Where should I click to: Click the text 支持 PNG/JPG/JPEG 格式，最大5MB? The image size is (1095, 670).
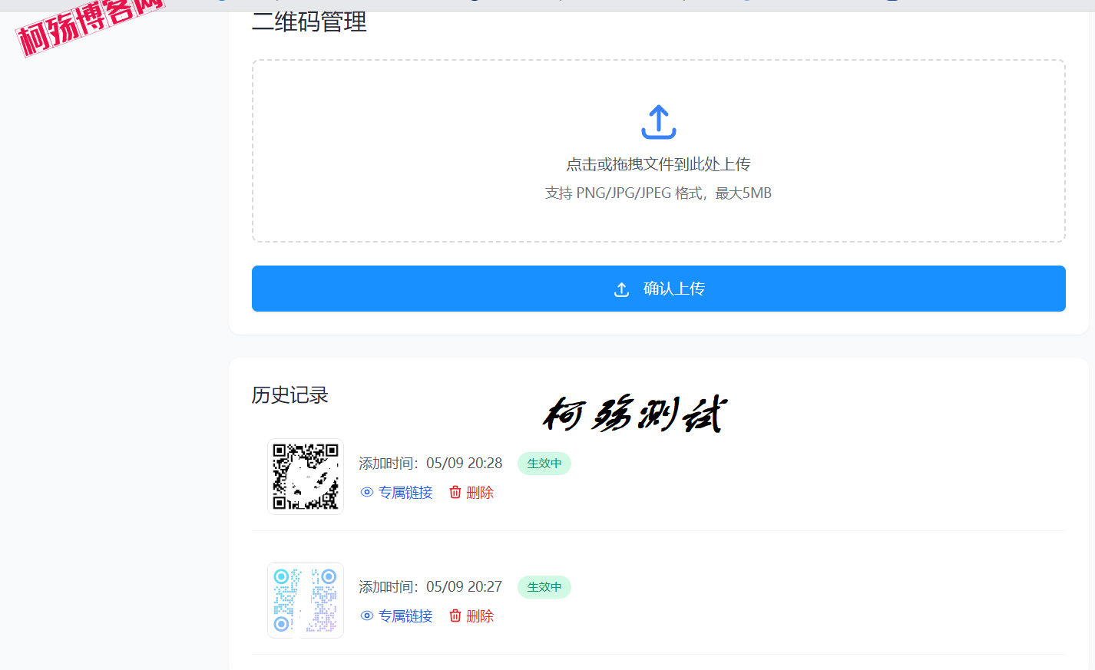[658, 193]
